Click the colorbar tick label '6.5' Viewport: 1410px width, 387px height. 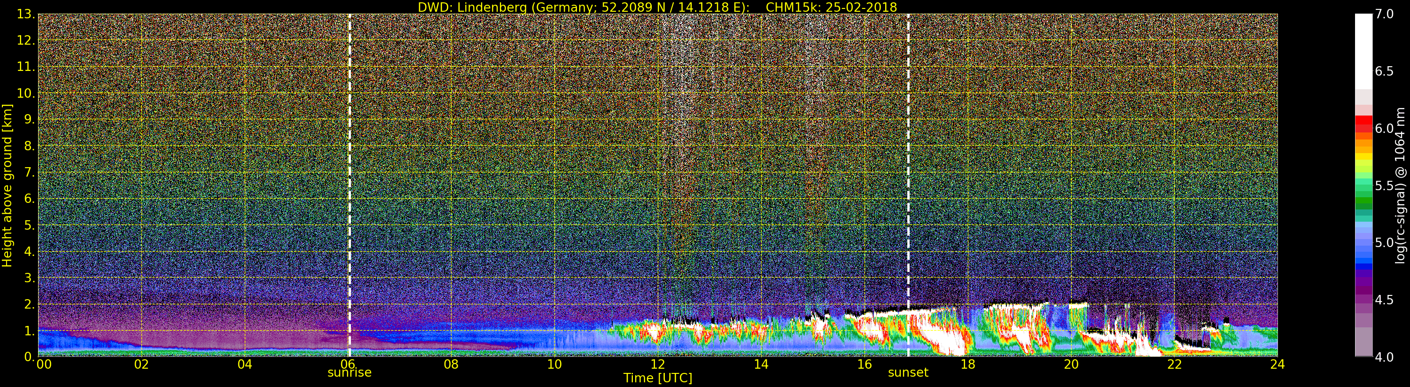click(x=1384, y=71)
